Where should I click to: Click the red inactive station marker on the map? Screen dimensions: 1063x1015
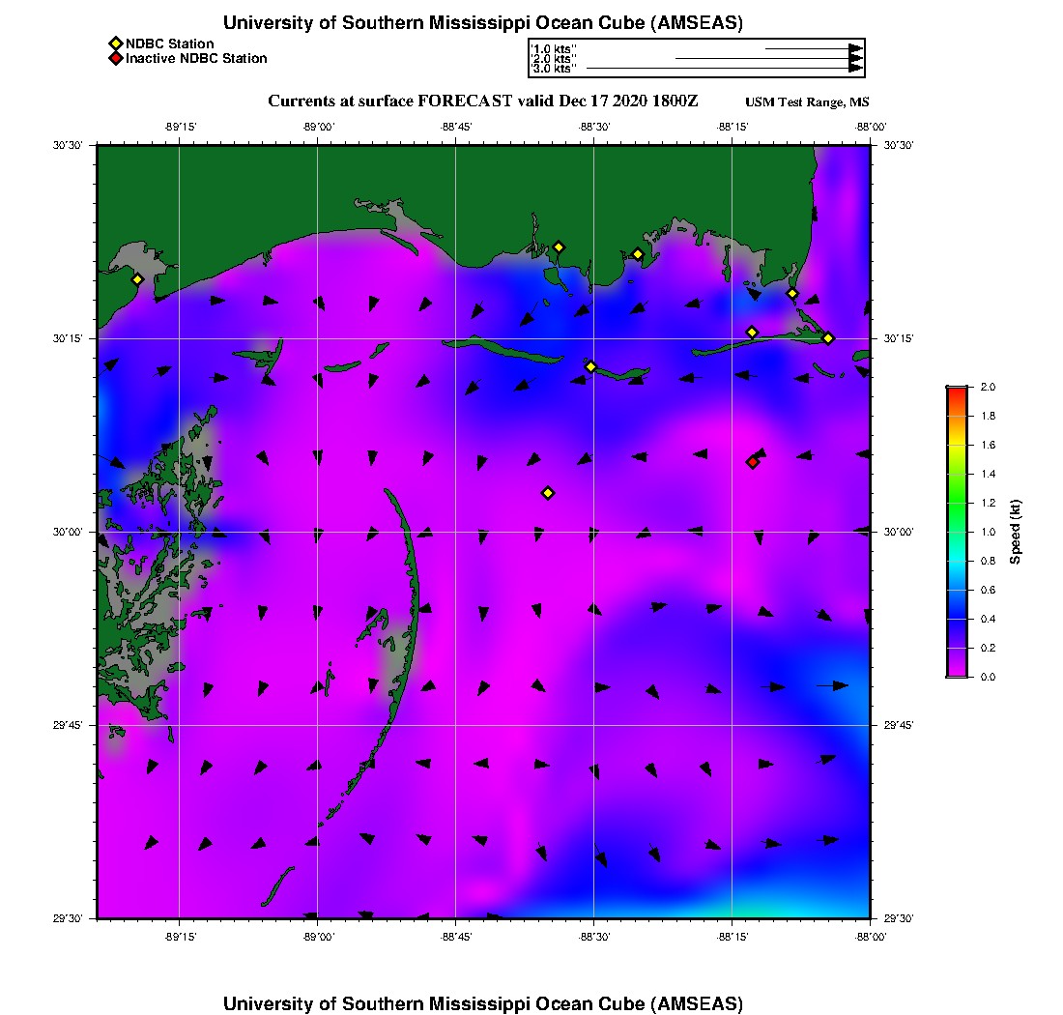[752, 462]
